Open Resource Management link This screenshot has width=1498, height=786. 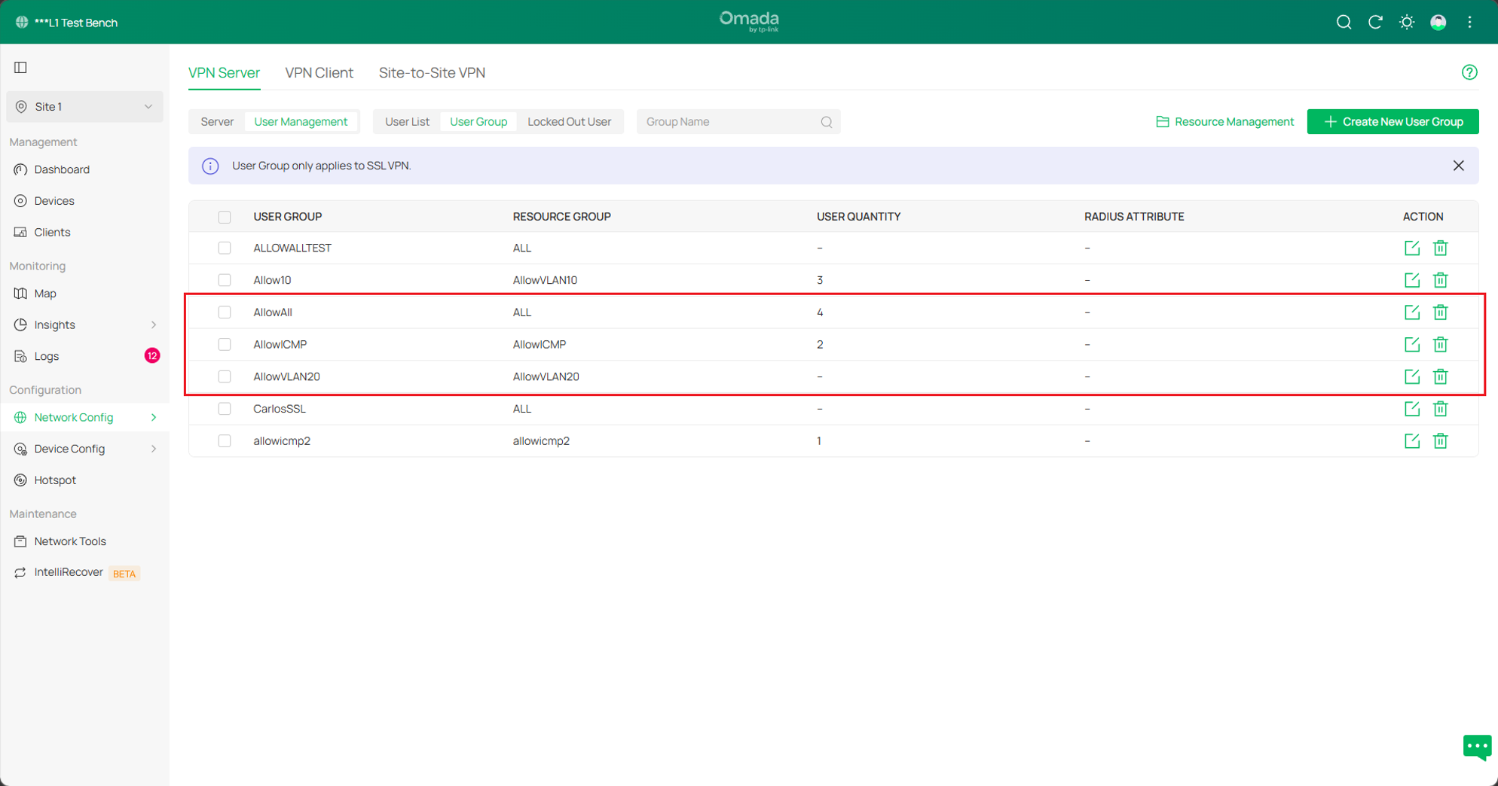1224,122
